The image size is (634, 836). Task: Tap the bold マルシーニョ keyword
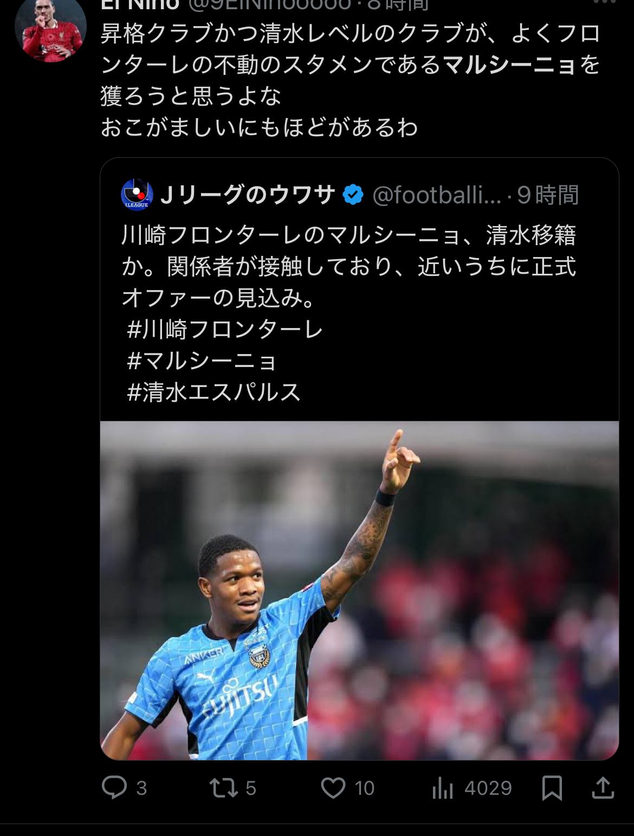(x=509, y=65)
